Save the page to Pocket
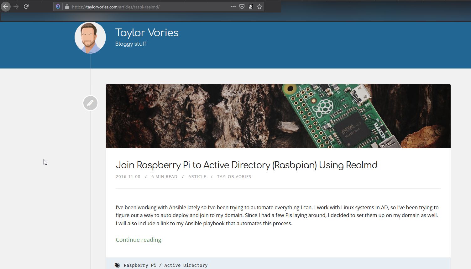 point(242,6)
